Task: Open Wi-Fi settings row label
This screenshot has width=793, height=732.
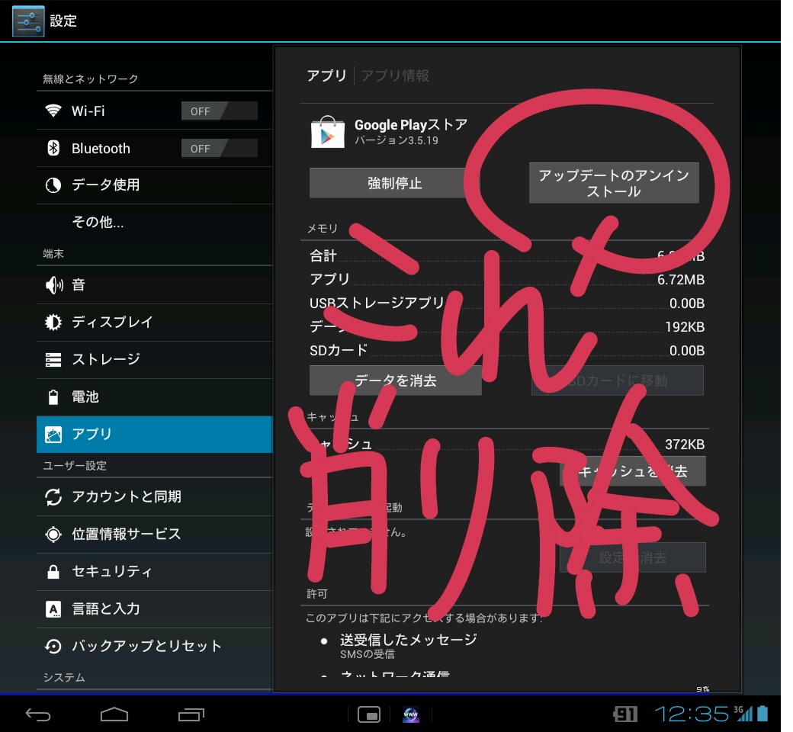Action: click(x=88, y=111)
